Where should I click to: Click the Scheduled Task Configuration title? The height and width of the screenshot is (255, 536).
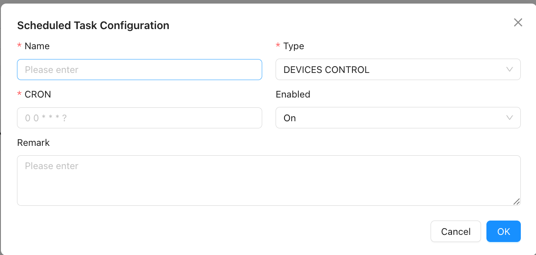[93, 25]
